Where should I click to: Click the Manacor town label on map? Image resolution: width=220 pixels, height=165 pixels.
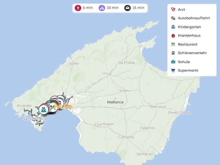click(x=158, y=107)
